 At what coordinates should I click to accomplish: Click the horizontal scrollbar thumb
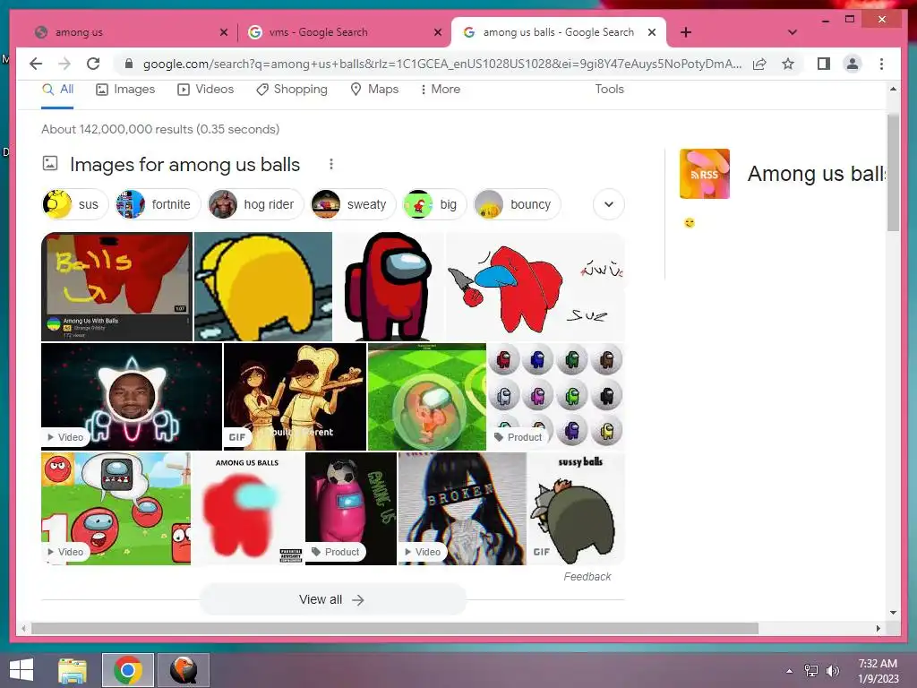(x=395, y=628)
